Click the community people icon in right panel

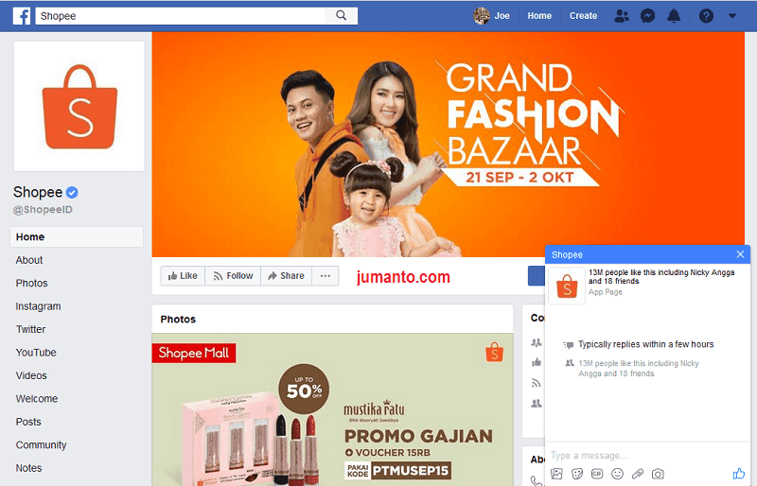tap(536, 342)
